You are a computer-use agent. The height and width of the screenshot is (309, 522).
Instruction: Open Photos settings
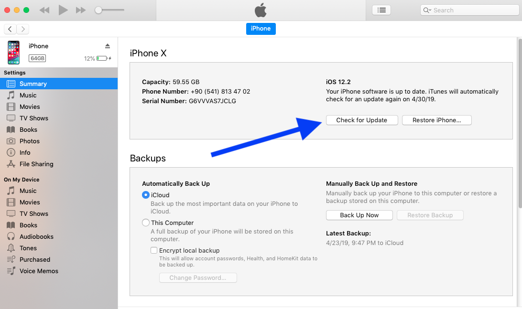[x=59, y=141]
